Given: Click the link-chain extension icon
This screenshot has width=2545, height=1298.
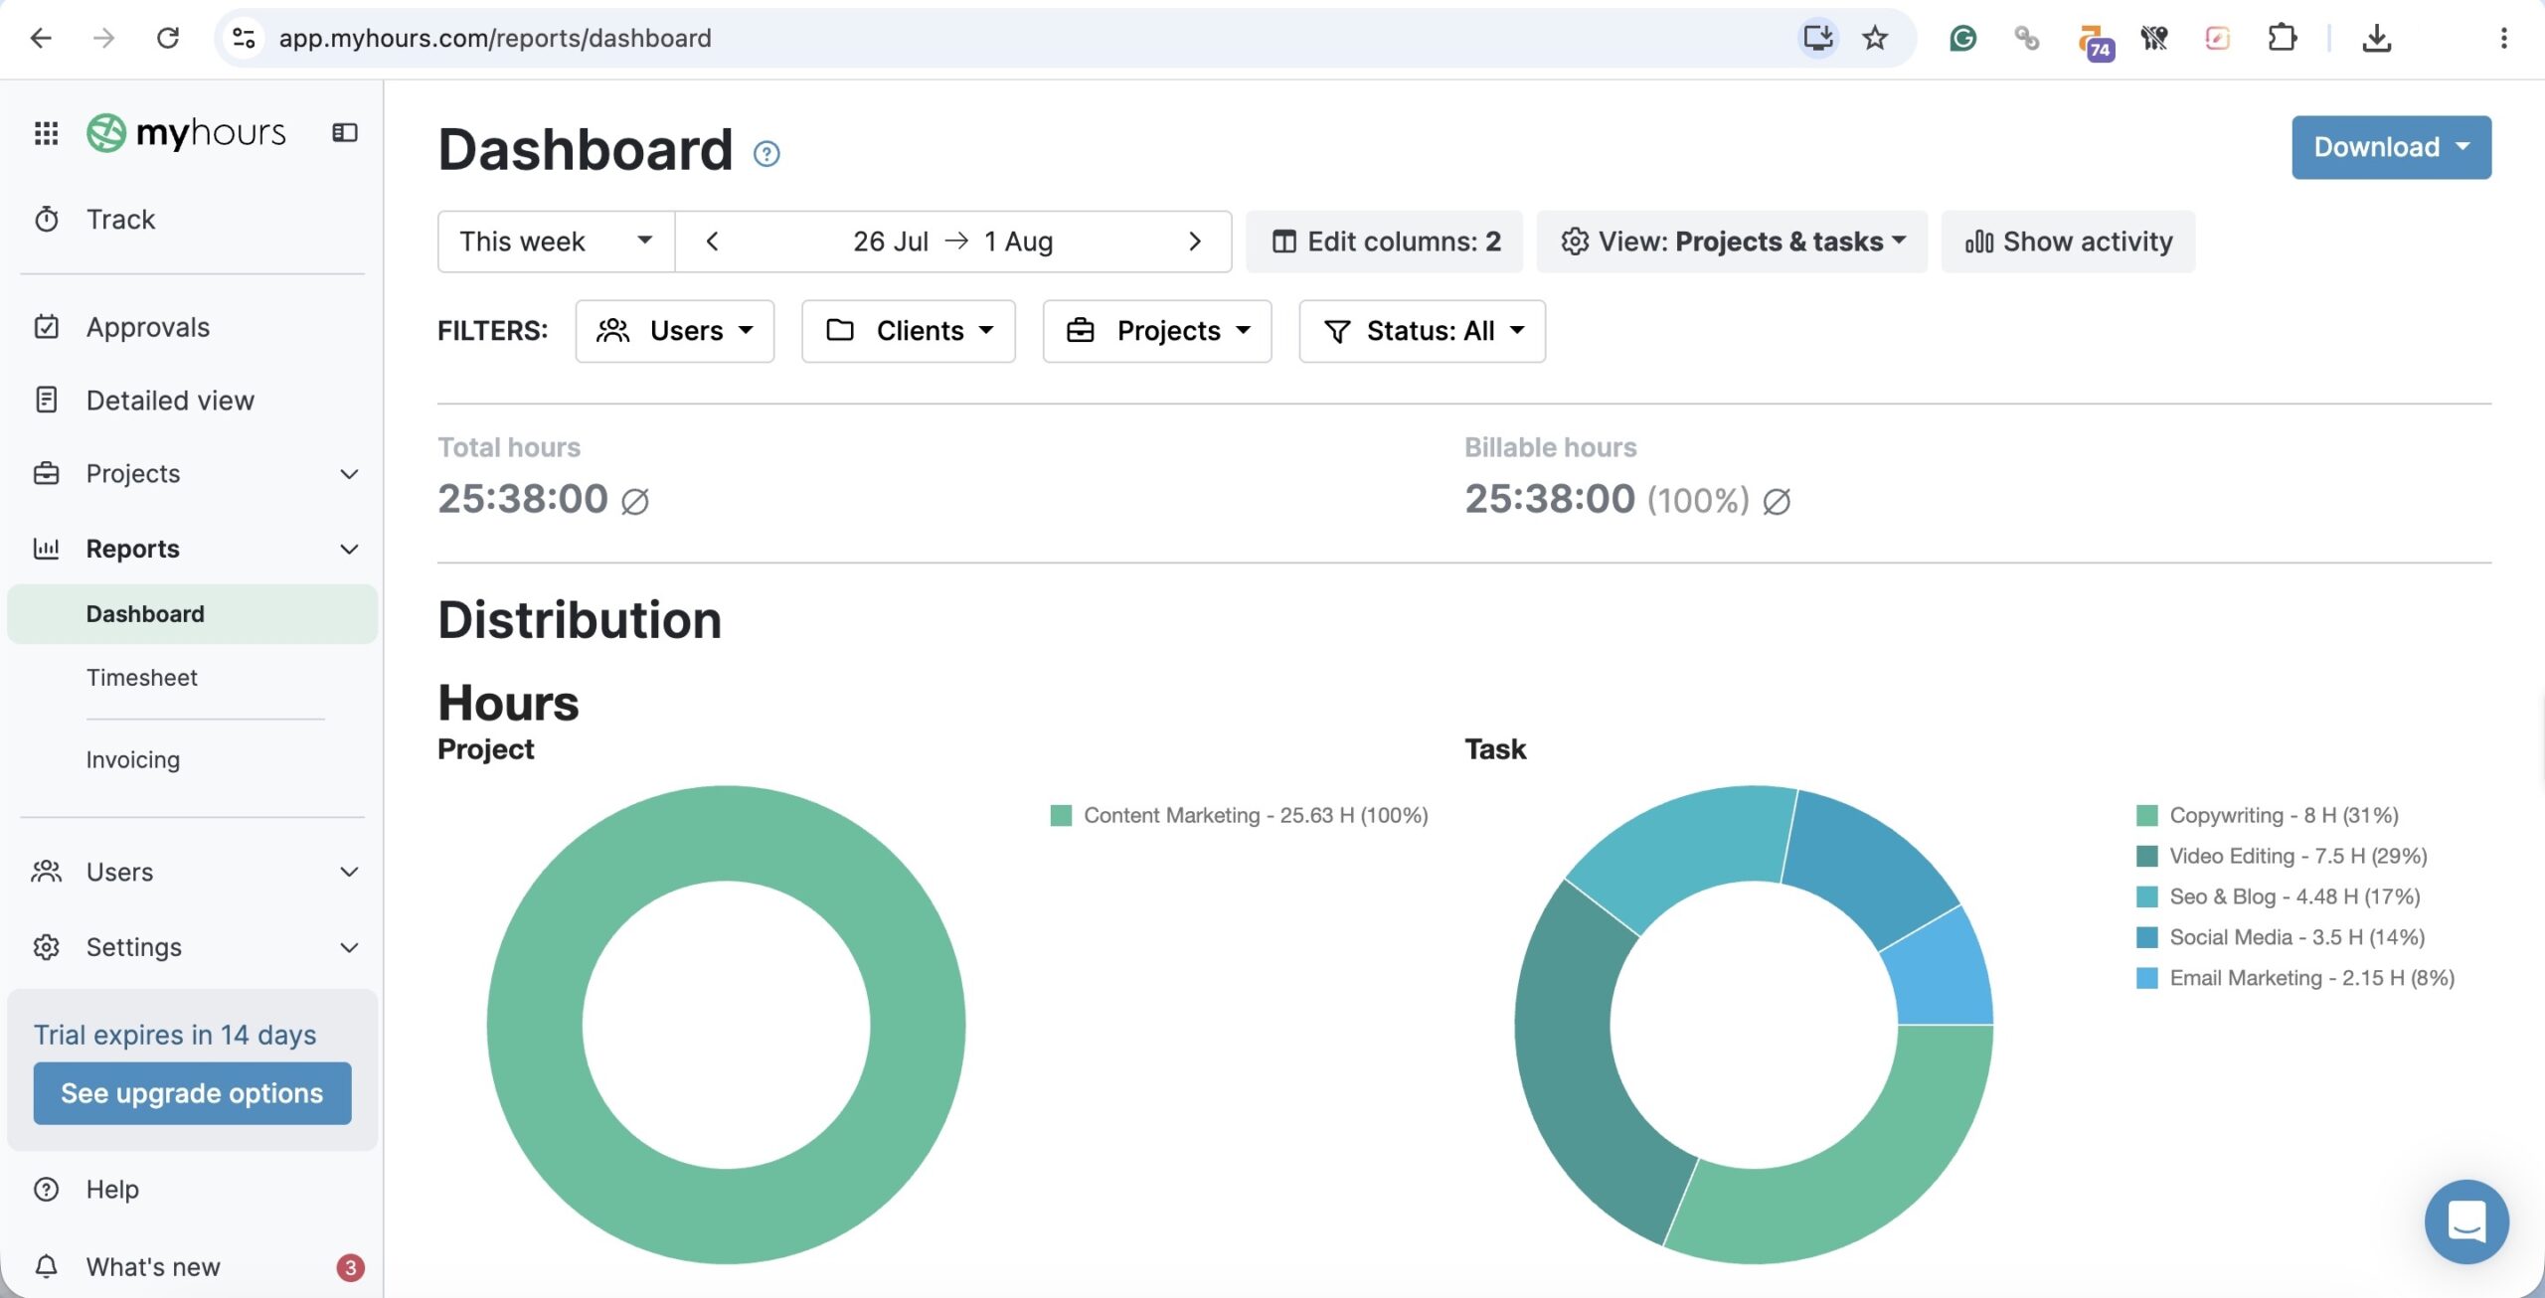Looking at the screenshot, I should pyautogui.click(x=2026, y=38).
